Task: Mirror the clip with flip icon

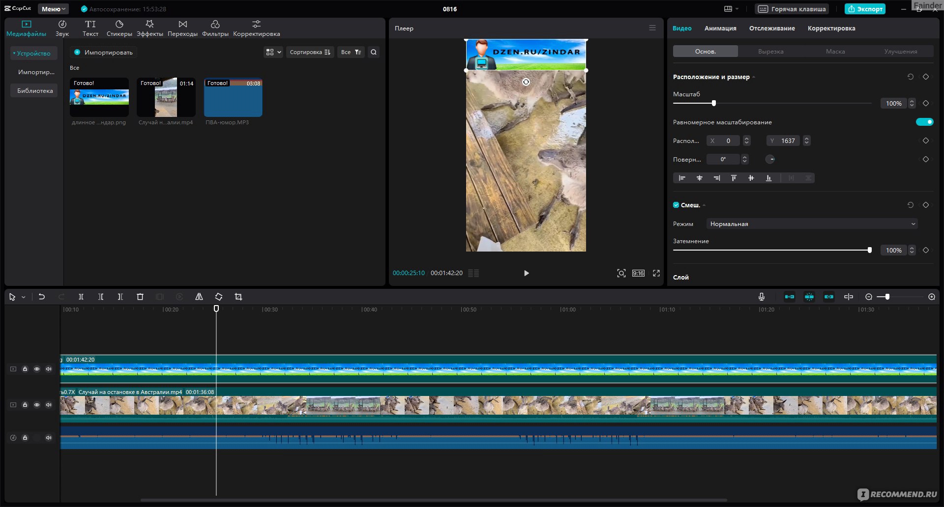Action: 199,297
